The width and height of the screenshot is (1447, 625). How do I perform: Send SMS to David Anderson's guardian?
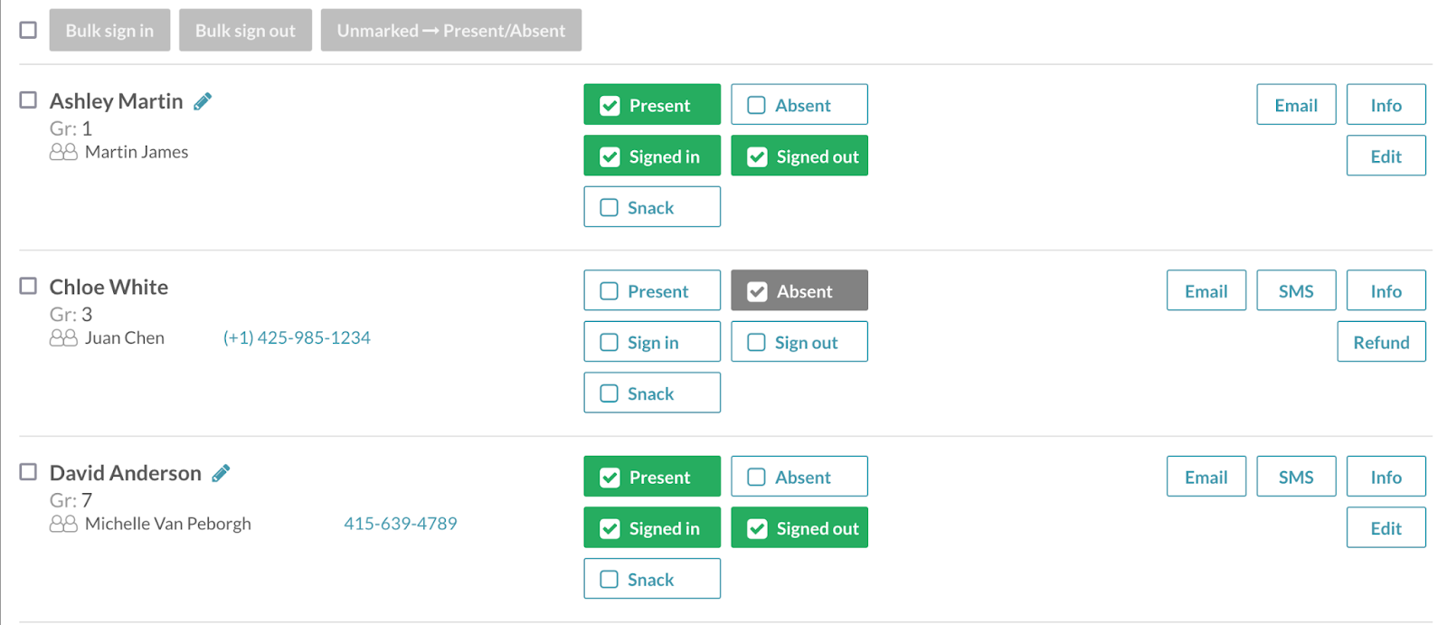[1295, 477]
